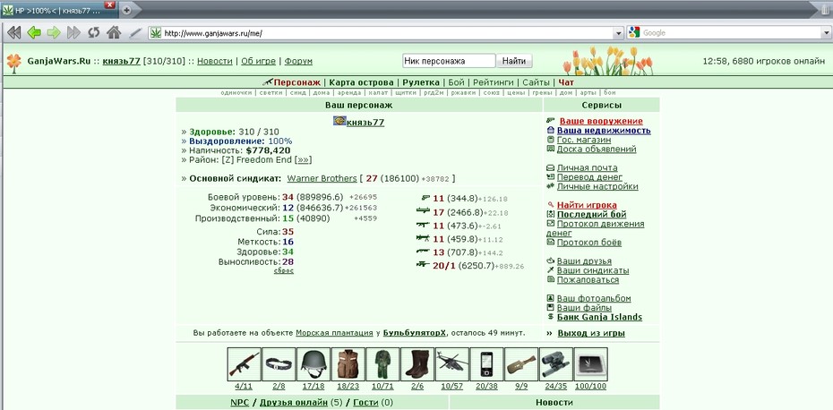Click the Ник персонажа input field
Viewport: 833px width, 410px height.
point(449,61)
